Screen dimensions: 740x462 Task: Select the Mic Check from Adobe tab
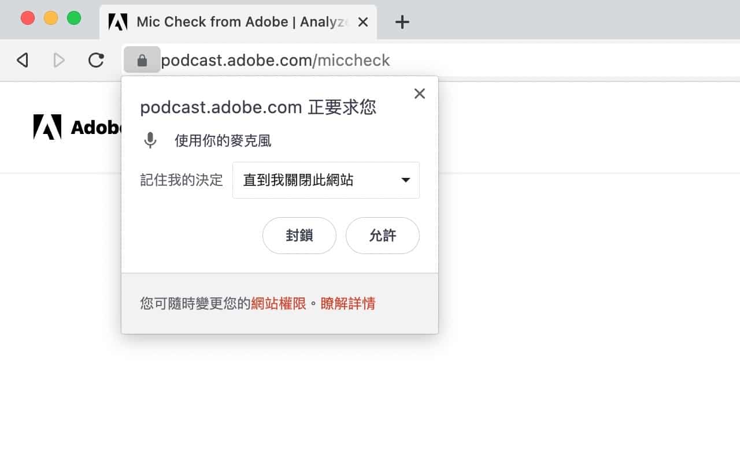click(x=238, y=22)
